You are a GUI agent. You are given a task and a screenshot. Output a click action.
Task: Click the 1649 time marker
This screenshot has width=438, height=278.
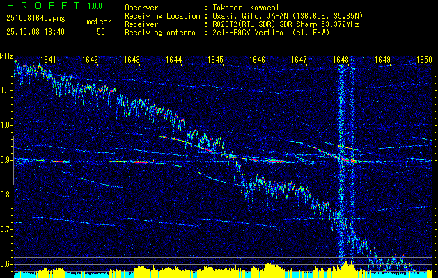point(382,59)
